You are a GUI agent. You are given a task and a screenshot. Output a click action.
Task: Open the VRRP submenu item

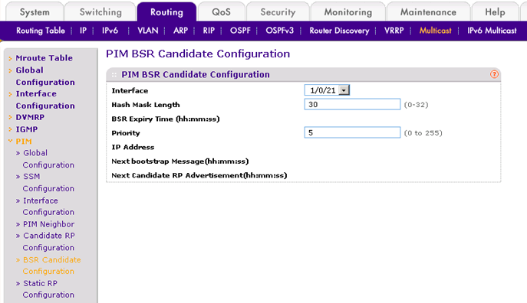tap(394, 31)
